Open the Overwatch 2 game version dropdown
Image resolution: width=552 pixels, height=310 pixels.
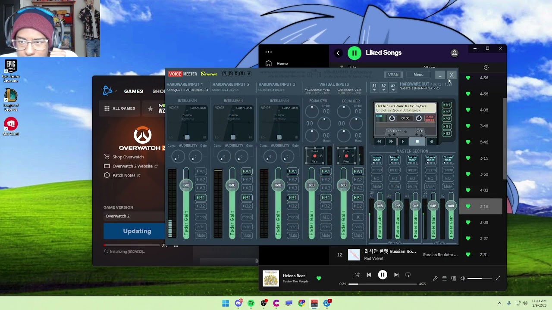click(135, 216)
